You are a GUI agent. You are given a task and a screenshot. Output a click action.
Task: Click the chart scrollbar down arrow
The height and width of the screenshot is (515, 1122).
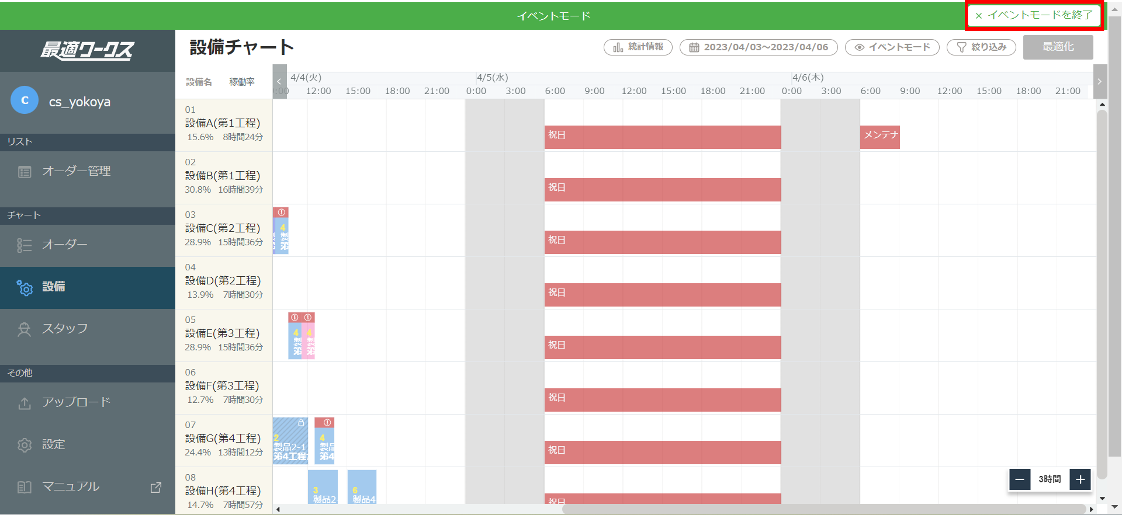click(1102, 498)
